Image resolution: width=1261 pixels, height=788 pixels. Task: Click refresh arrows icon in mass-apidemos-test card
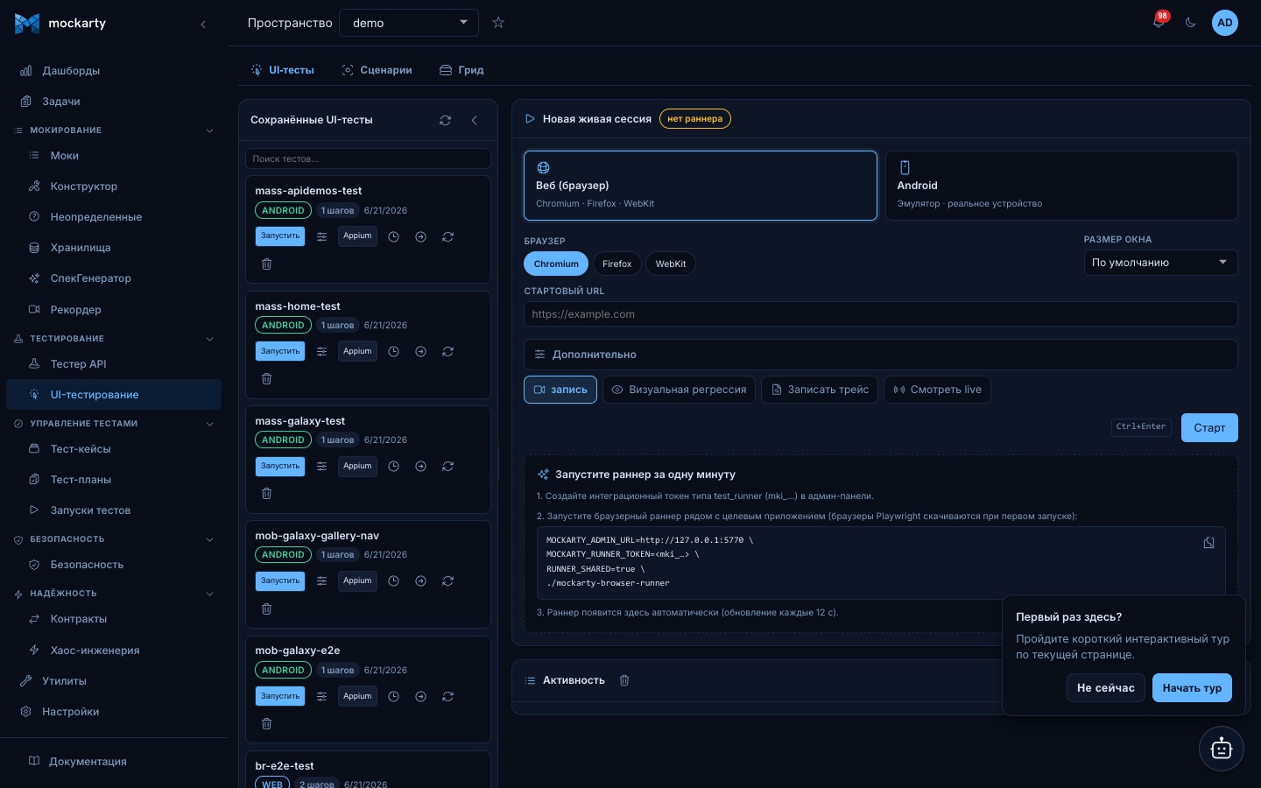(447, 236)
